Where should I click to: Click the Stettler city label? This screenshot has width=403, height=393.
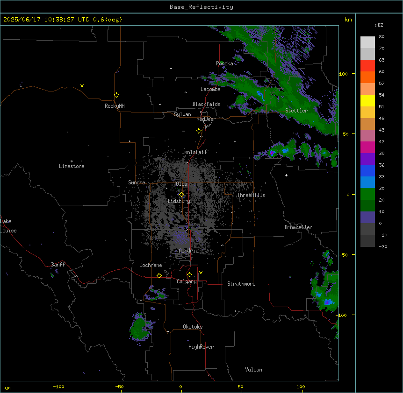pos(296,111)
